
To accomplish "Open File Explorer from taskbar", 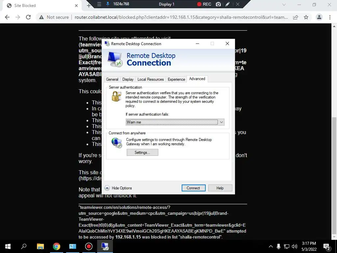I will pyautogui.click(x=40, y=246).
